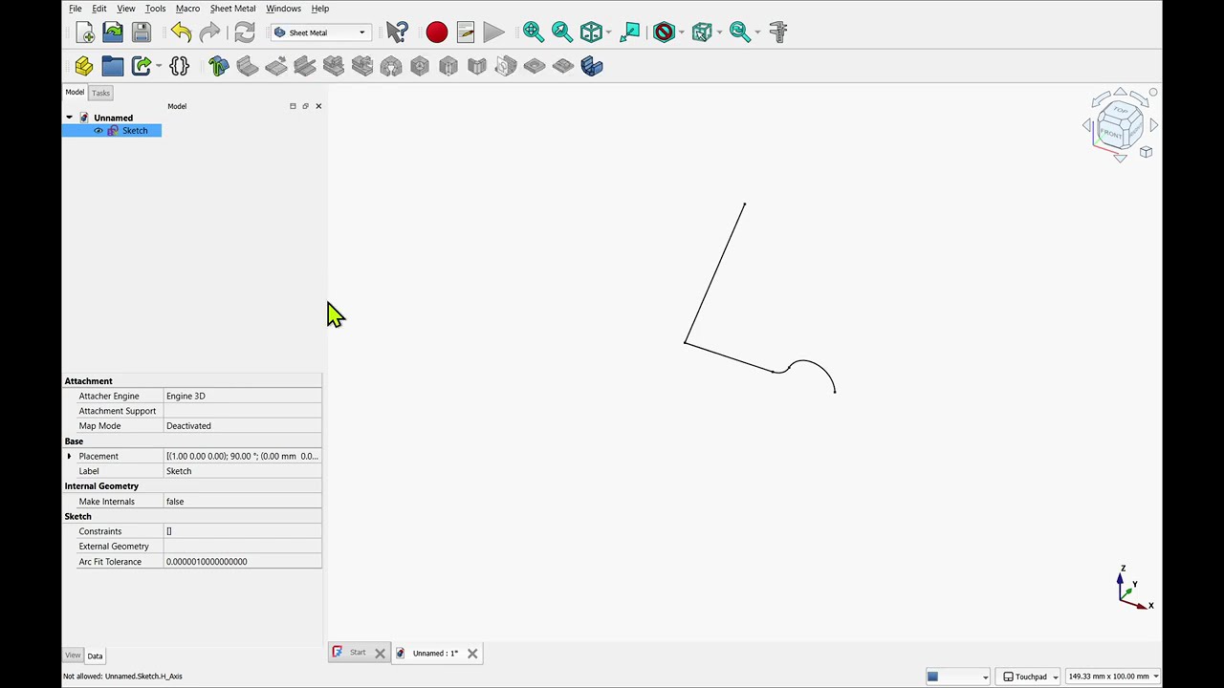This screenshot has width=1224, height=688.
Task: Open the standard views dropdown arrow
Action: [608, 32]
